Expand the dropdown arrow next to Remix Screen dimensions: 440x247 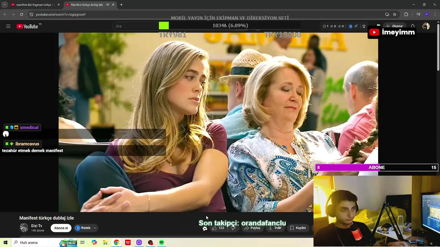[x=95, y=228]
